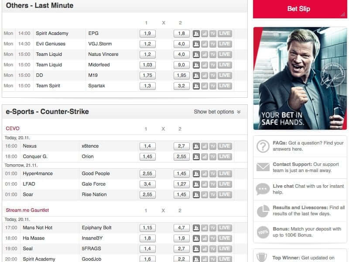Click the 'Tomorrow, 21.11.' date header
This screenshot has width=349, height=262.
point(21,165)
